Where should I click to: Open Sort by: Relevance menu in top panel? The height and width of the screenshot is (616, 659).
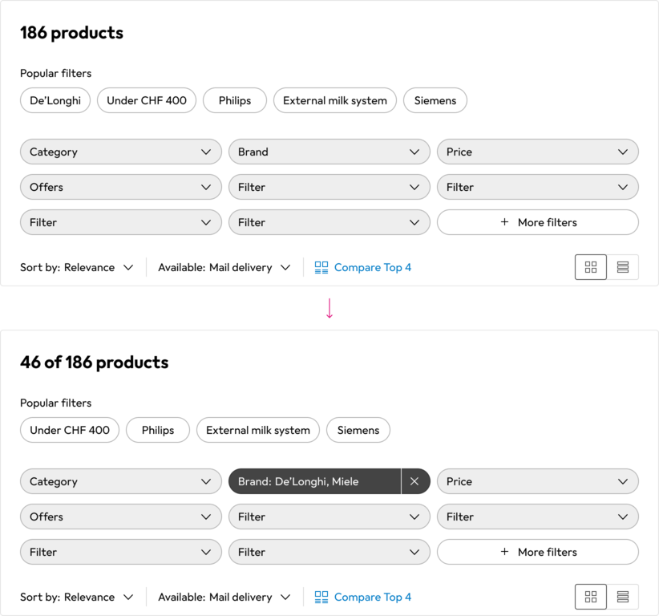point(77,267)
